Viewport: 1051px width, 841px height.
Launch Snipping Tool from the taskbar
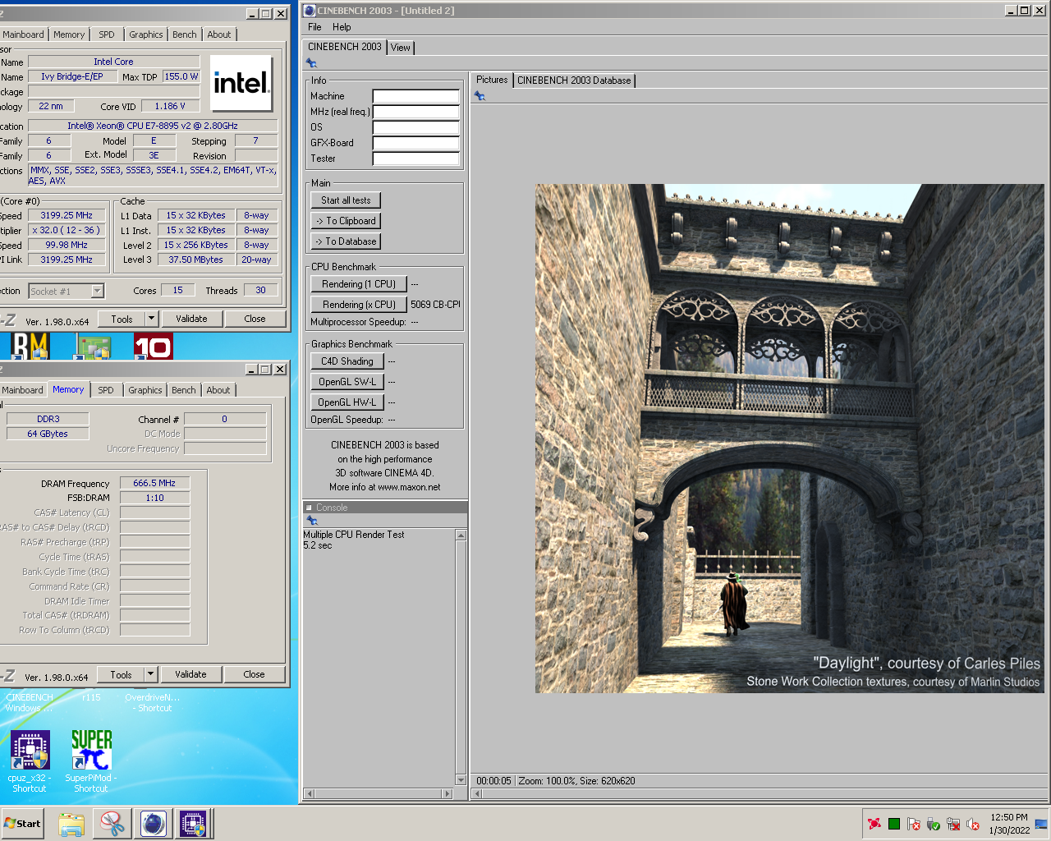[112, 824]
